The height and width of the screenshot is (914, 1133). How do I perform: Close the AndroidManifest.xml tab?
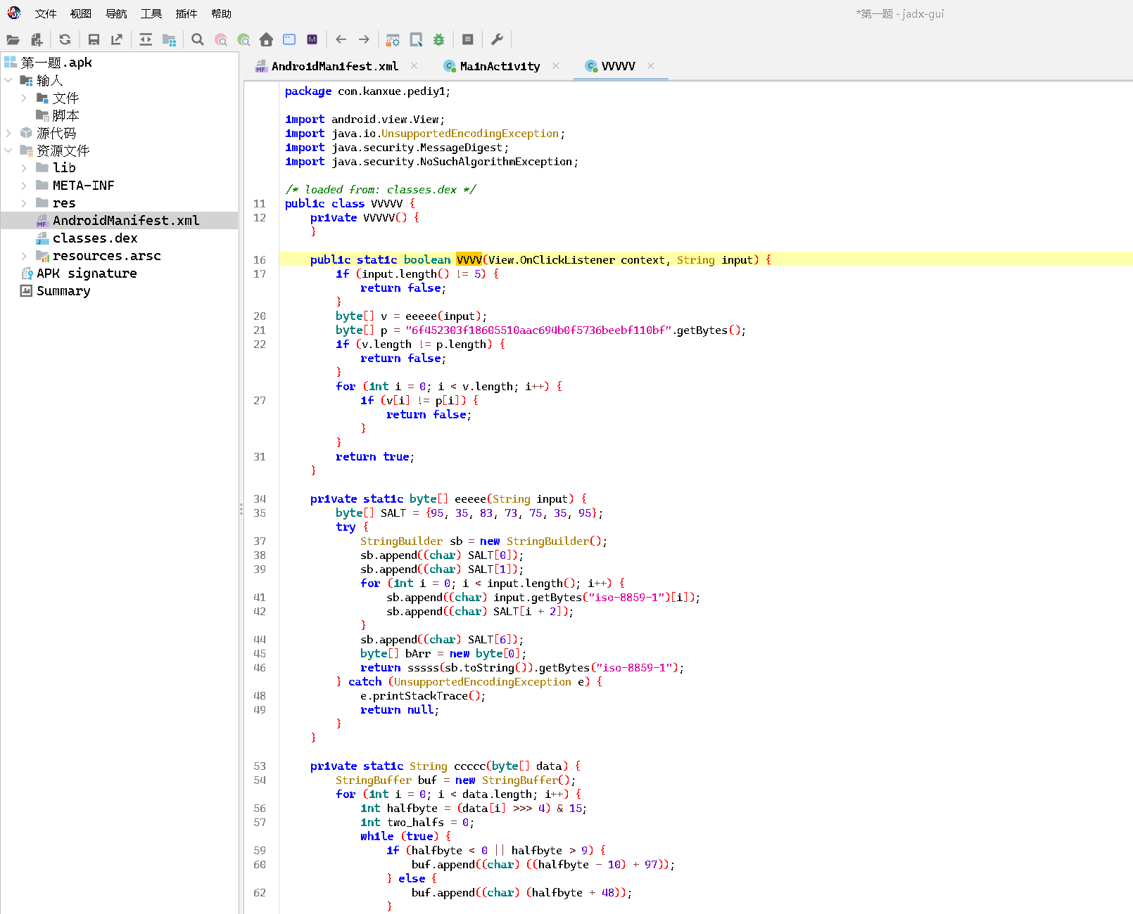(414, 66)
